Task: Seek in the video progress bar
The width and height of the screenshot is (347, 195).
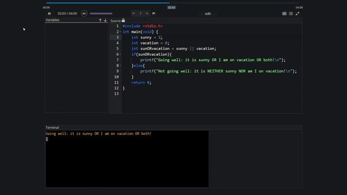Action: 172,3
